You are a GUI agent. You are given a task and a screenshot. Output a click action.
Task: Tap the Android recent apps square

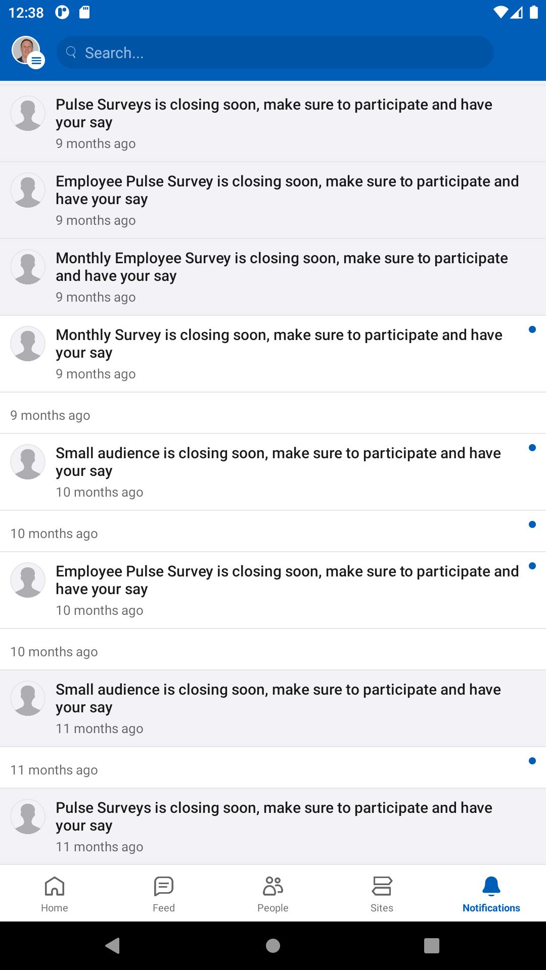pos(432,945)
